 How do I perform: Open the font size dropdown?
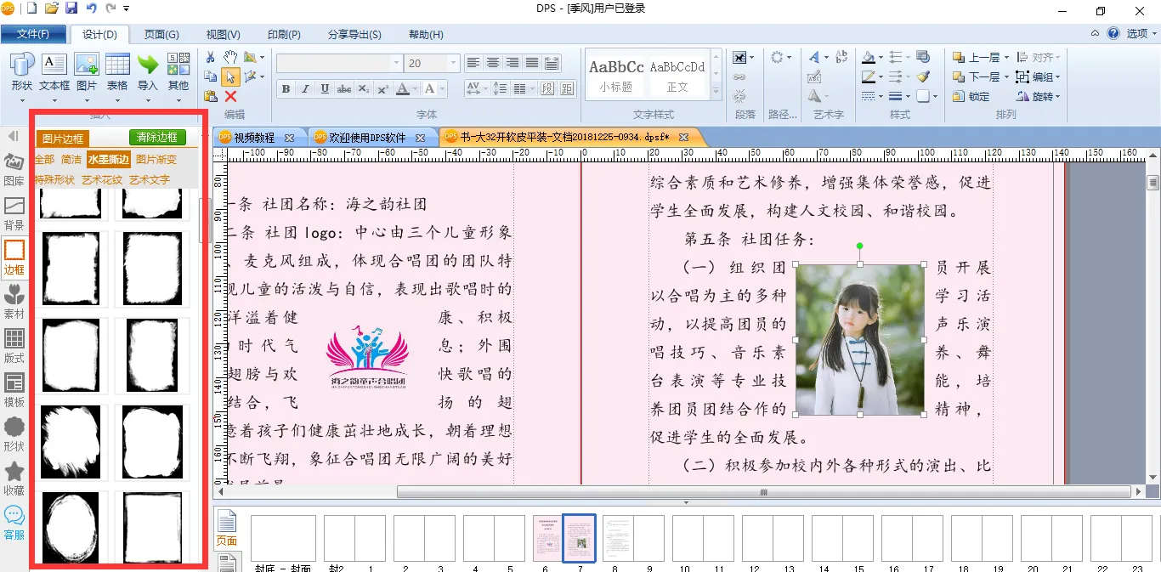(454, 64)
